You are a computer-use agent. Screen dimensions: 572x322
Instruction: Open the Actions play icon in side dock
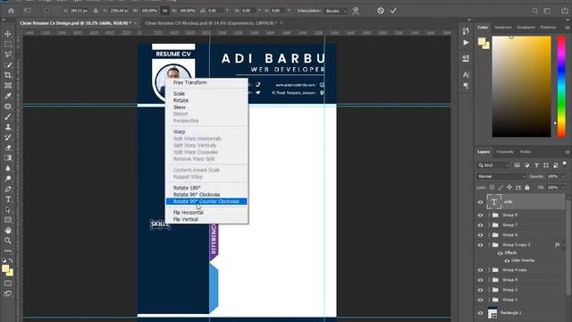coord(466,43)
